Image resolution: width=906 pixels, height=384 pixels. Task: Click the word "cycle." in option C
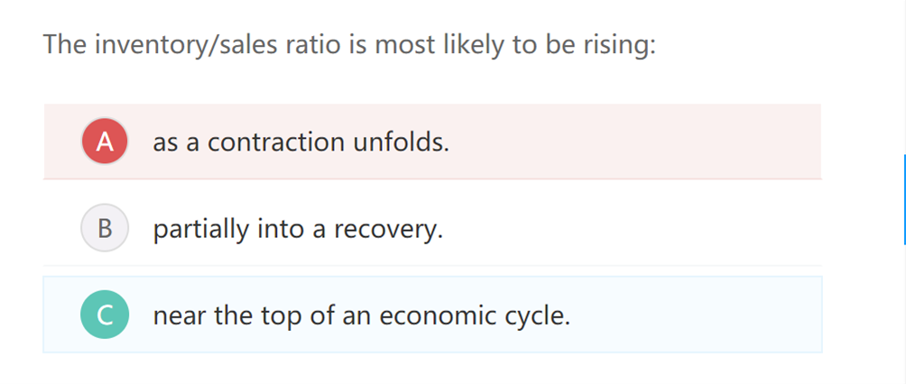(x=541, y=316)
